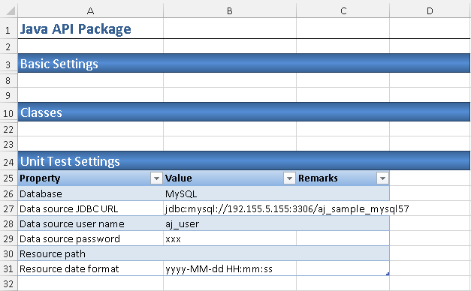
Task: Select the Resource date format cell
Action: click(x=90, y=268)
